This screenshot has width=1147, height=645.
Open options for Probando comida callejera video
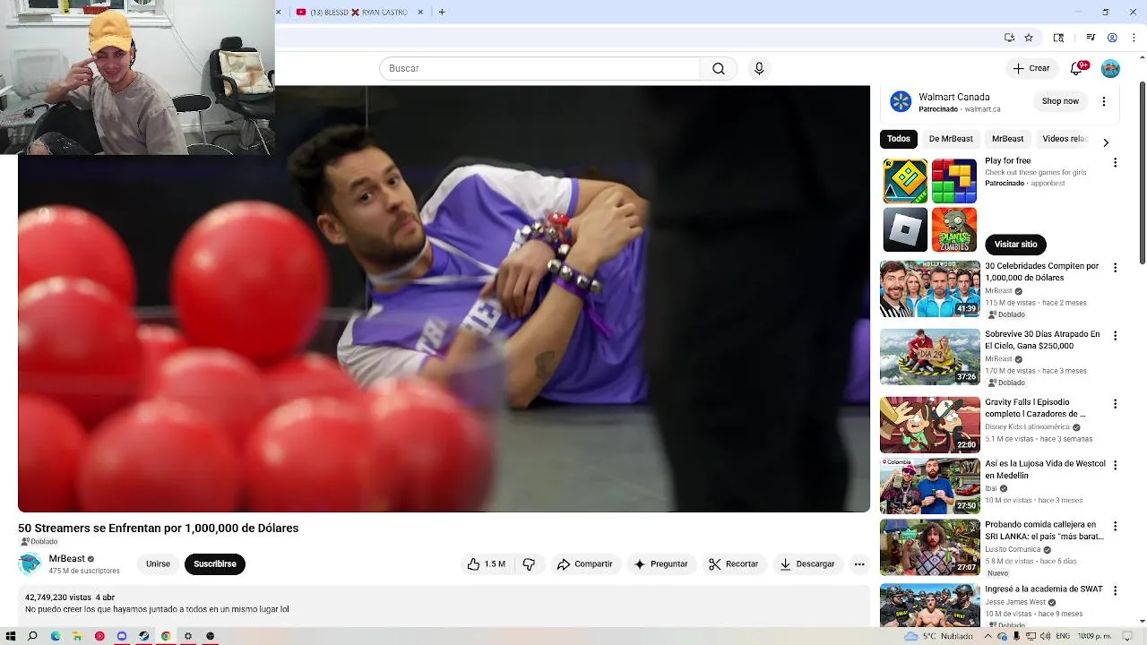(x=1115, y=527)
